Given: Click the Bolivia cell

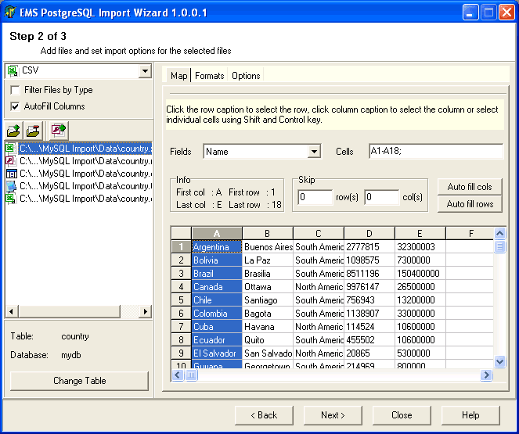Looking at the screenshot, I should [217, 260].
